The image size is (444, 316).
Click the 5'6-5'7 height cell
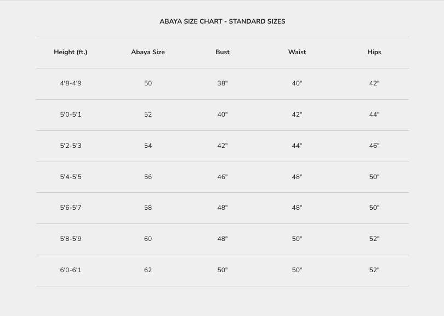[71, 208]
